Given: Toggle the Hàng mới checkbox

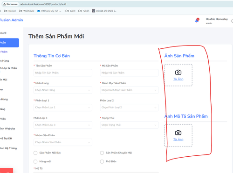Looking at the screenshot, I should [x=35, y=161].
